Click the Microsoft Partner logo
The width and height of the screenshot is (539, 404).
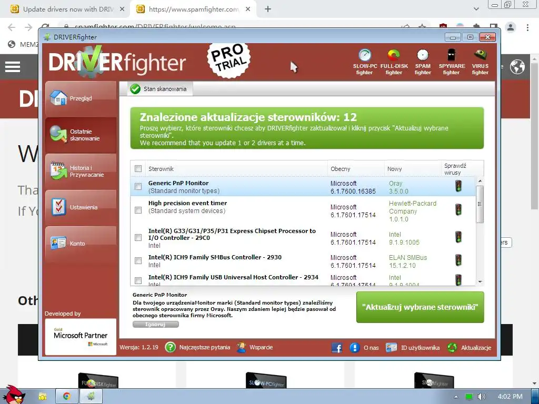pyautogui.click(x=81, y=337)
